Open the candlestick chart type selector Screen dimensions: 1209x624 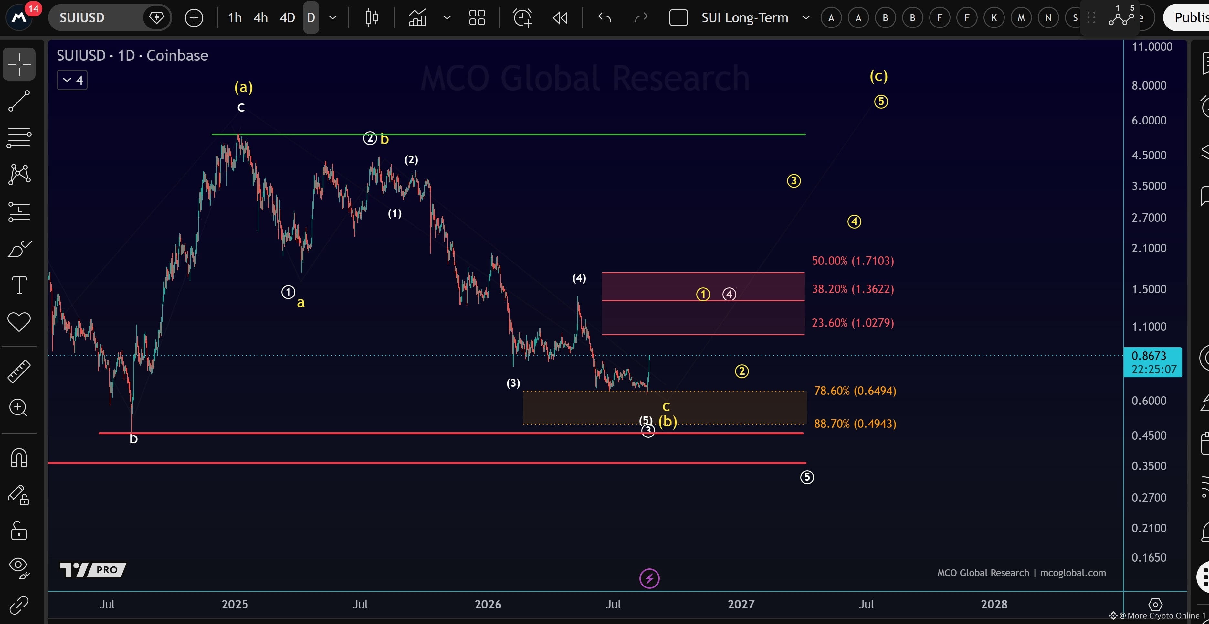(x=372, y=18)
